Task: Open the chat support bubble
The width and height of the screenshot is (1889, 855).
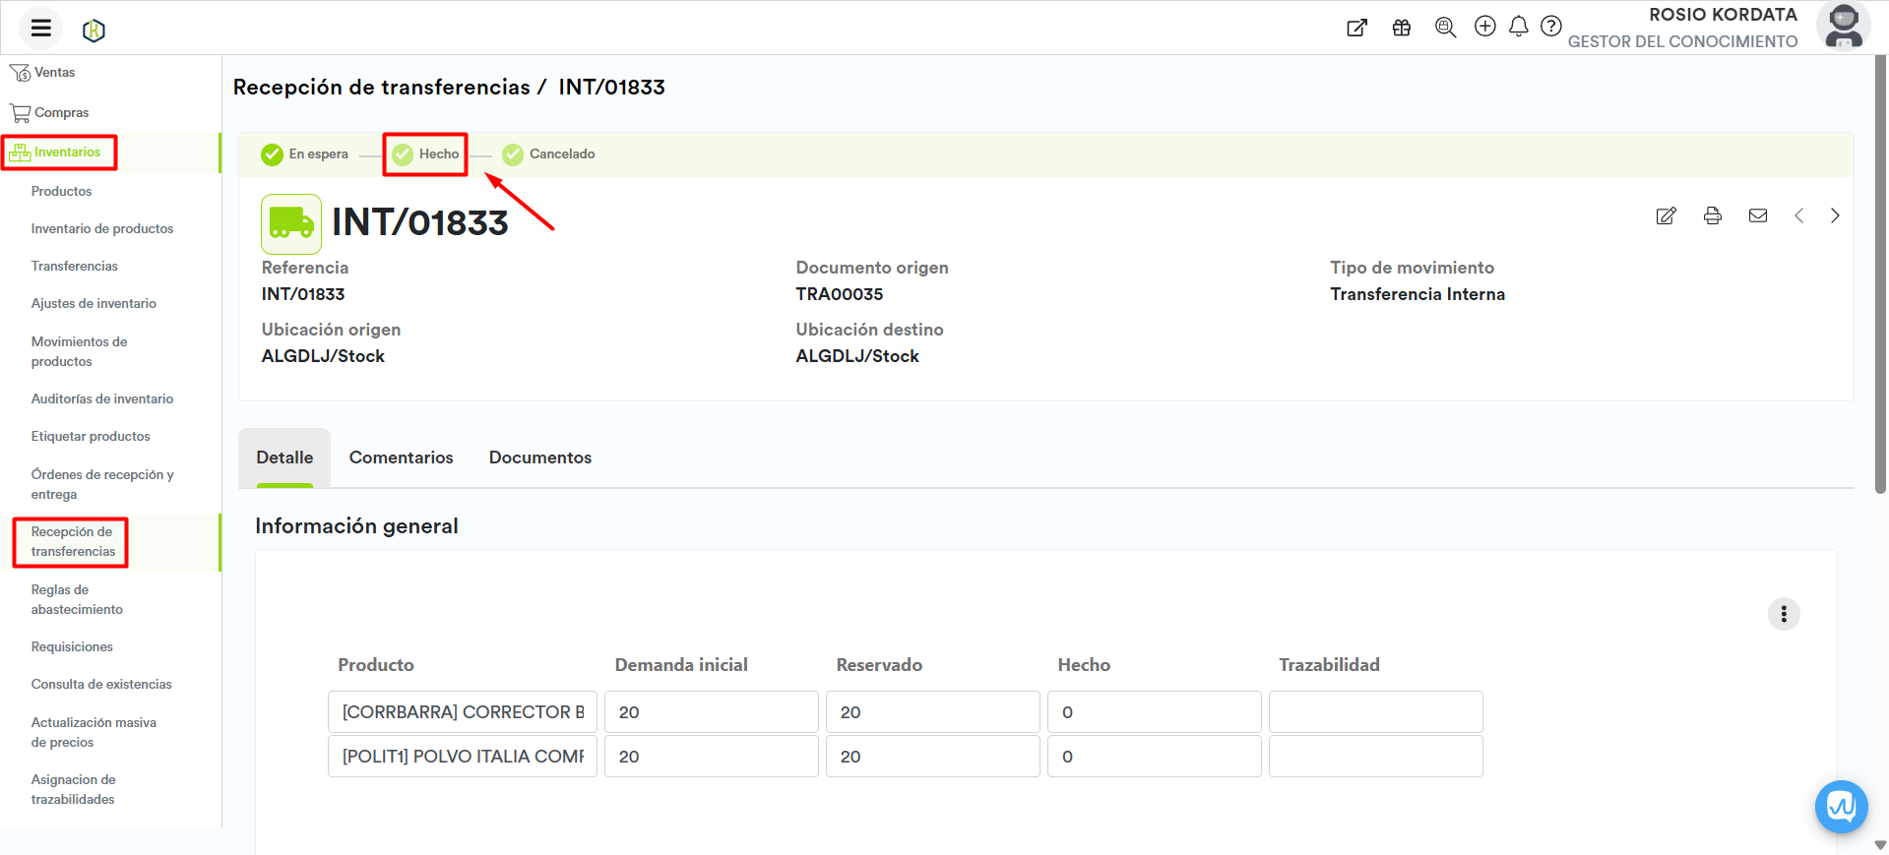Action: [1840, 807]
